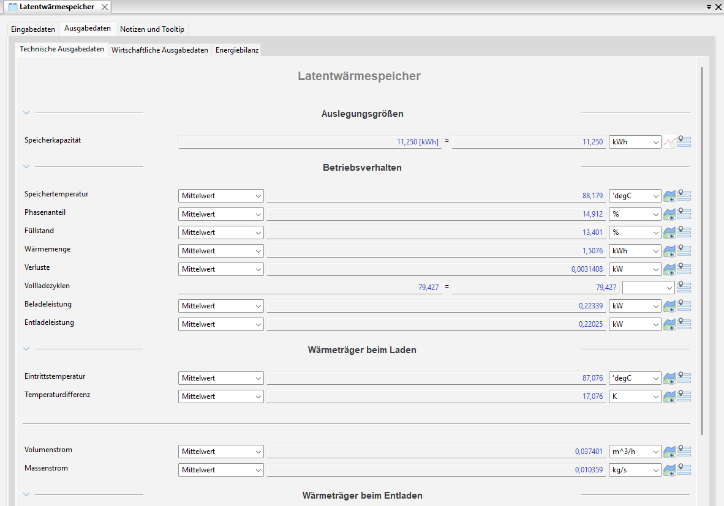Collapse the Betriebsverhalten section
Image resolution: width=724 pixels, height=506 pixels.
coord(26,166)
